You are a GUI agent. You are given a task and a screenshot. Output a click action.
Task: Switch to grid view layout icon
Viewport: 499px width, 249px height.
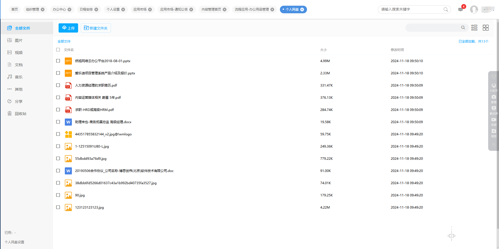pyautogui.click(x=486, y=28)
